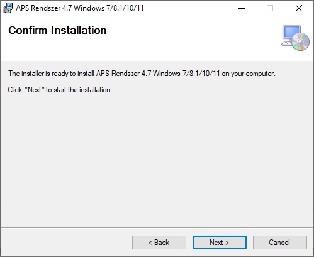Screen dimensions: 314x257
Task: Click the empty gray area of the dialog body
Action: [x=157, y=159]
